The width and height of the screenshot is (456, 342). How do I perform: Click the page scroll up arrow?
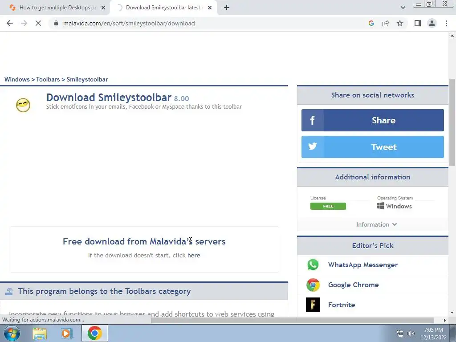coord(452,36)
